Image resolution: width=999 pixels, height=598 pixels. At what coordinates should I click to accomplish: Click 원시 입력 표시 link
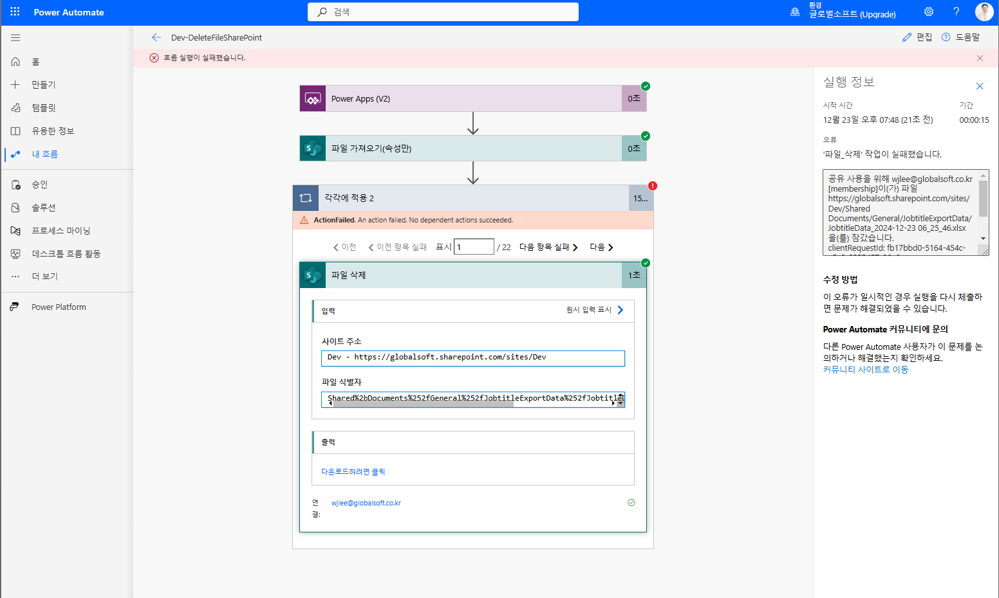[x=595, y=310]
